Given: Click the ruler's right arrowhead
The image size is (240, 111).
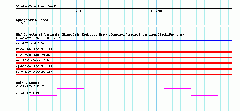Looking at the screenshot, I should point(232,8).
